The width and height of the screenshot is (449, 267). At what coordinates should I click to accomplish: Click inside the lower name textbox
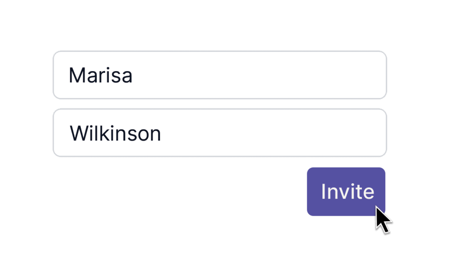(x=220, y=133)
